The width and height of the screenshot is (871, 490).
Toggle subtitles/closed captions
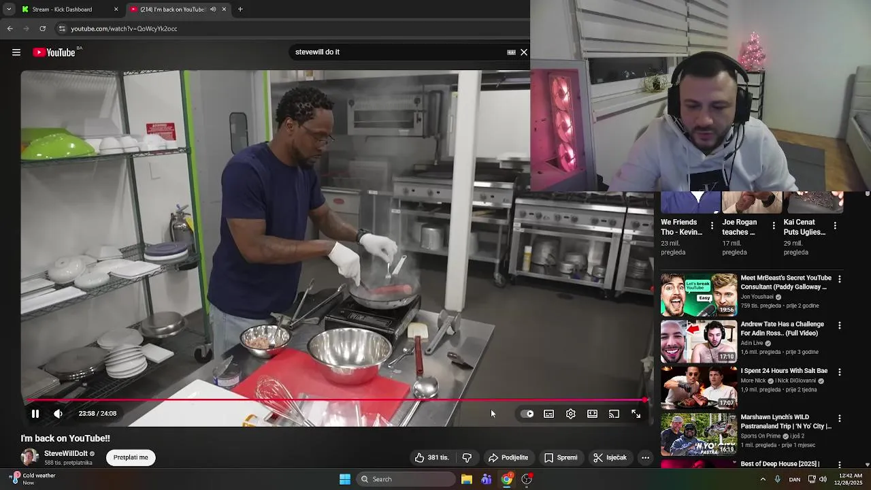(549, 414)
